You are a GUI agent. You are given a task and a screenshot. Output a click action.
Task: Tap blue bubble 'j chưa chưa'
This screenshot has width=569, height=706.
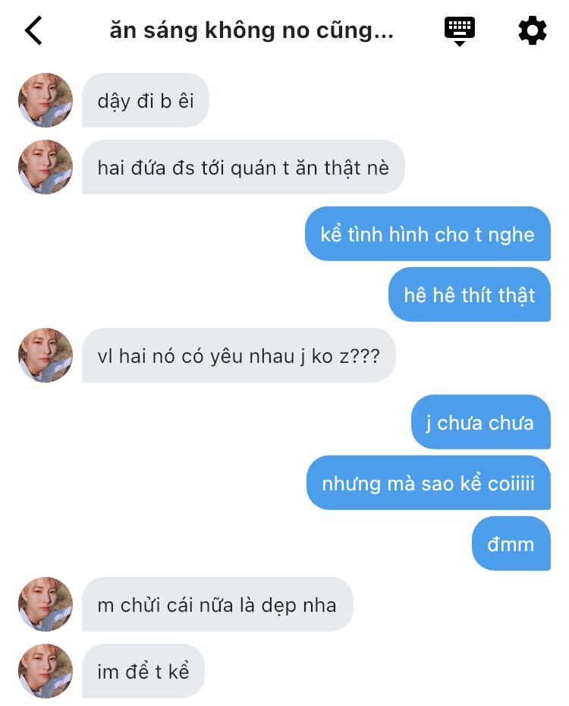pyautogui.click(x=481, y=422)
